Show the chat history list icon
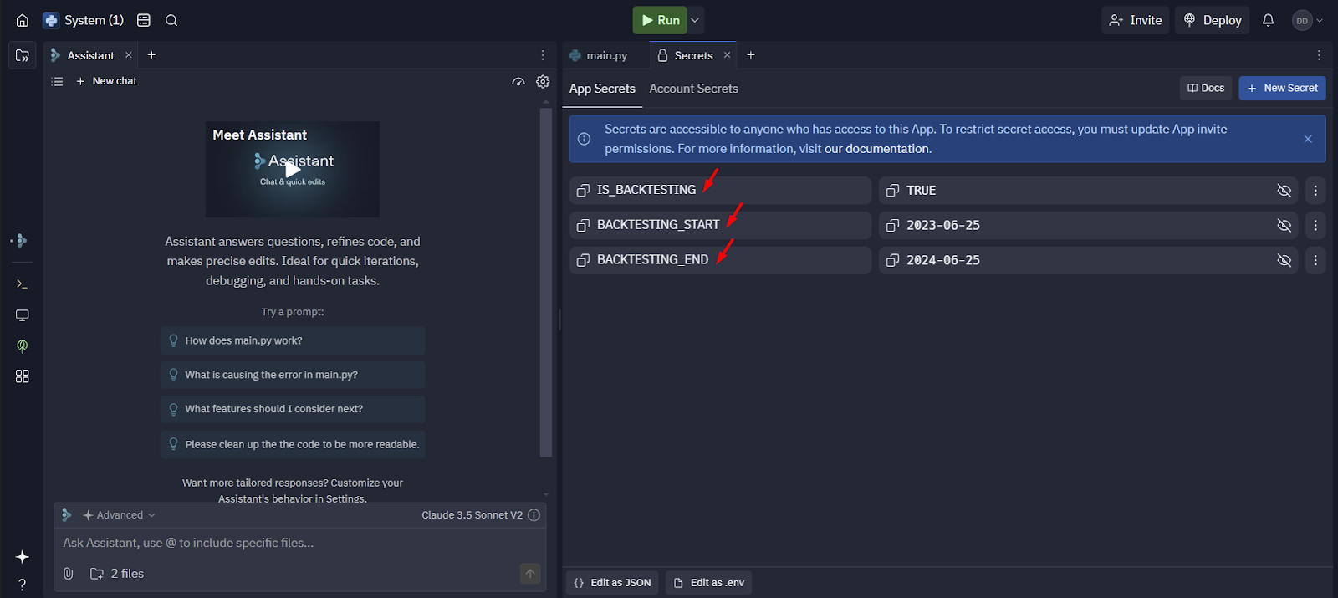This screenshot has height=598, width=1338. click(57, 81)
